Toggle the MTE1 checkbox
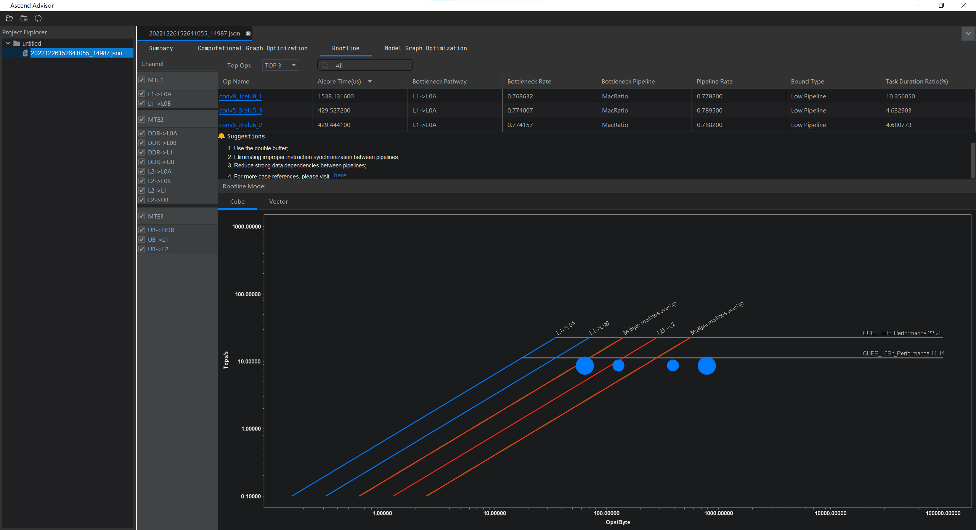 click(x=142, y=80)
